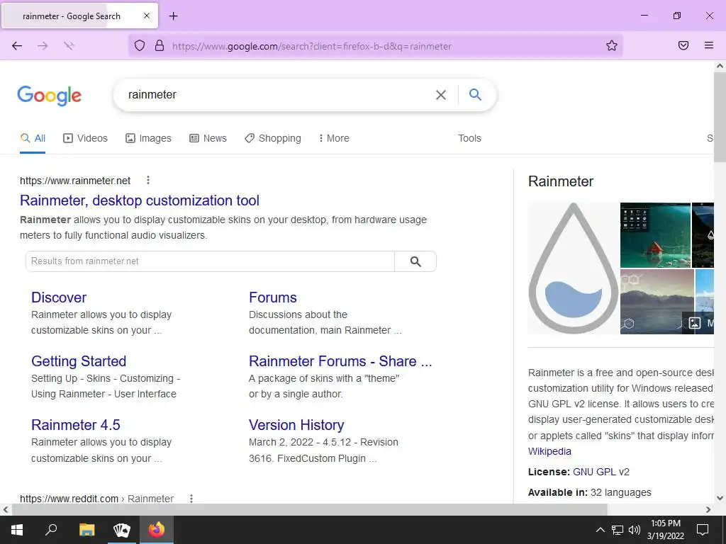Click the https://www.rainmeter.net result URL
Screen dimensions: 726x544
click(x=75, y=181)
